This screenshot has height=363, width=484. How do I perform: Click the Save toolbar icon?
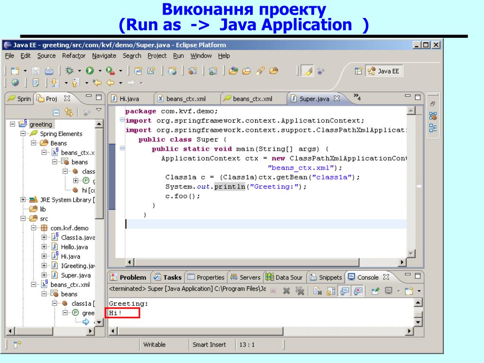[36, 71]
